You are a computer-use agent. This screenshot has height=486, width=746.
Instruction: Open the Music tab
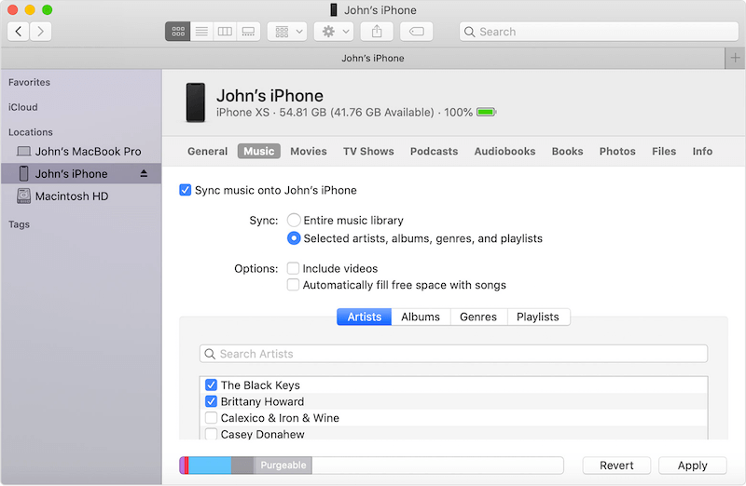click(x=259, y=151)
